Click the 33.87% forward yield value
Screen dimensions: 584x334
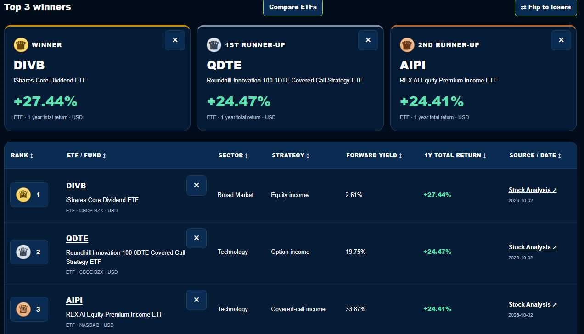(x=356, y=309)
